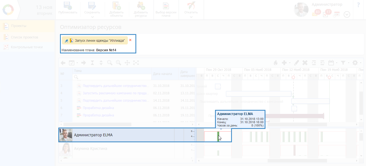Go to Список проектов in sidebar
The width and height of the screenshot is (366, 166).
[x=24, y=37]
